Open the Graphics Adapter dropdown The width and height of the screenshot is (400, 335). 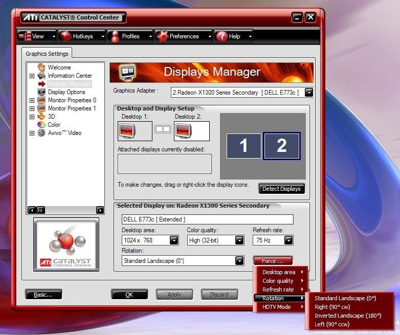click(308, 93)
